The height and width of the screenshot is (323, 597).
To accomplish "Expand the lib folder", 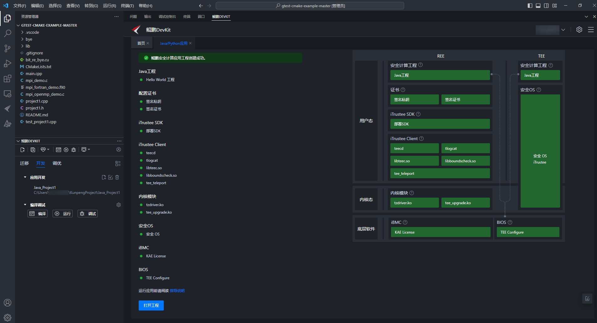I will click(22, 46).
